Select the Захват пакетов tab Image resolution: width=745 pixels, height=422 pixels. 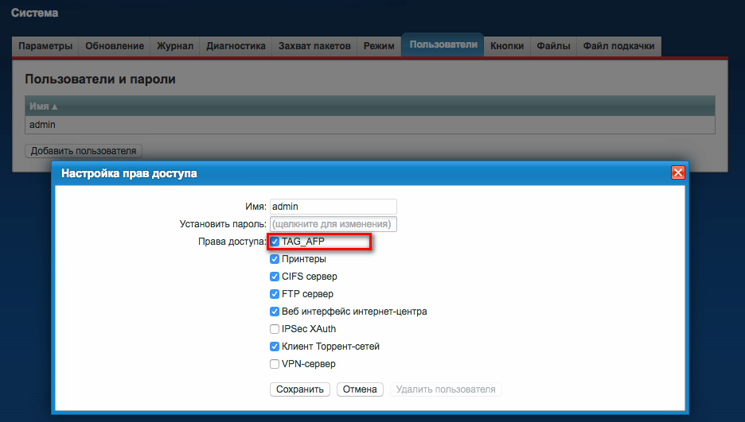point(314,46)
